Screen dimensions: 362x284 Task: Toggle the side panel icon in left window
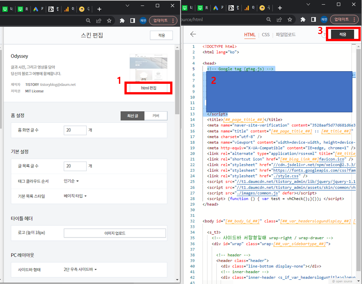tap(133, 21)
